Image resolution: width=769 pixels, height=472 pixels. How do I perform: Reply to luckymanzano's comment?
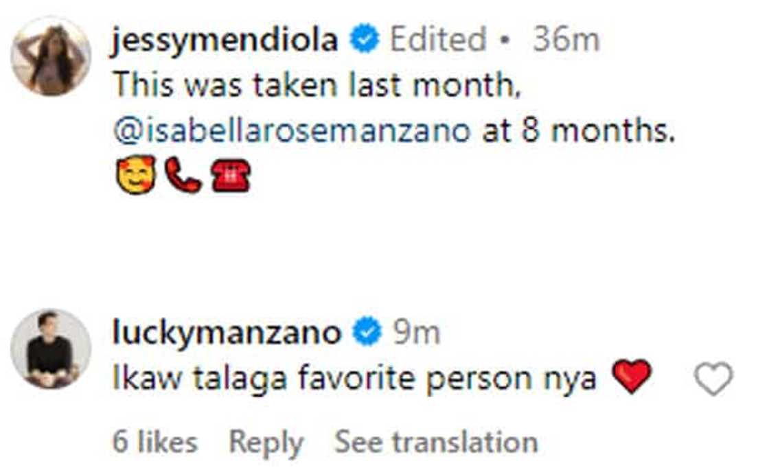click(x=266, y=442)
